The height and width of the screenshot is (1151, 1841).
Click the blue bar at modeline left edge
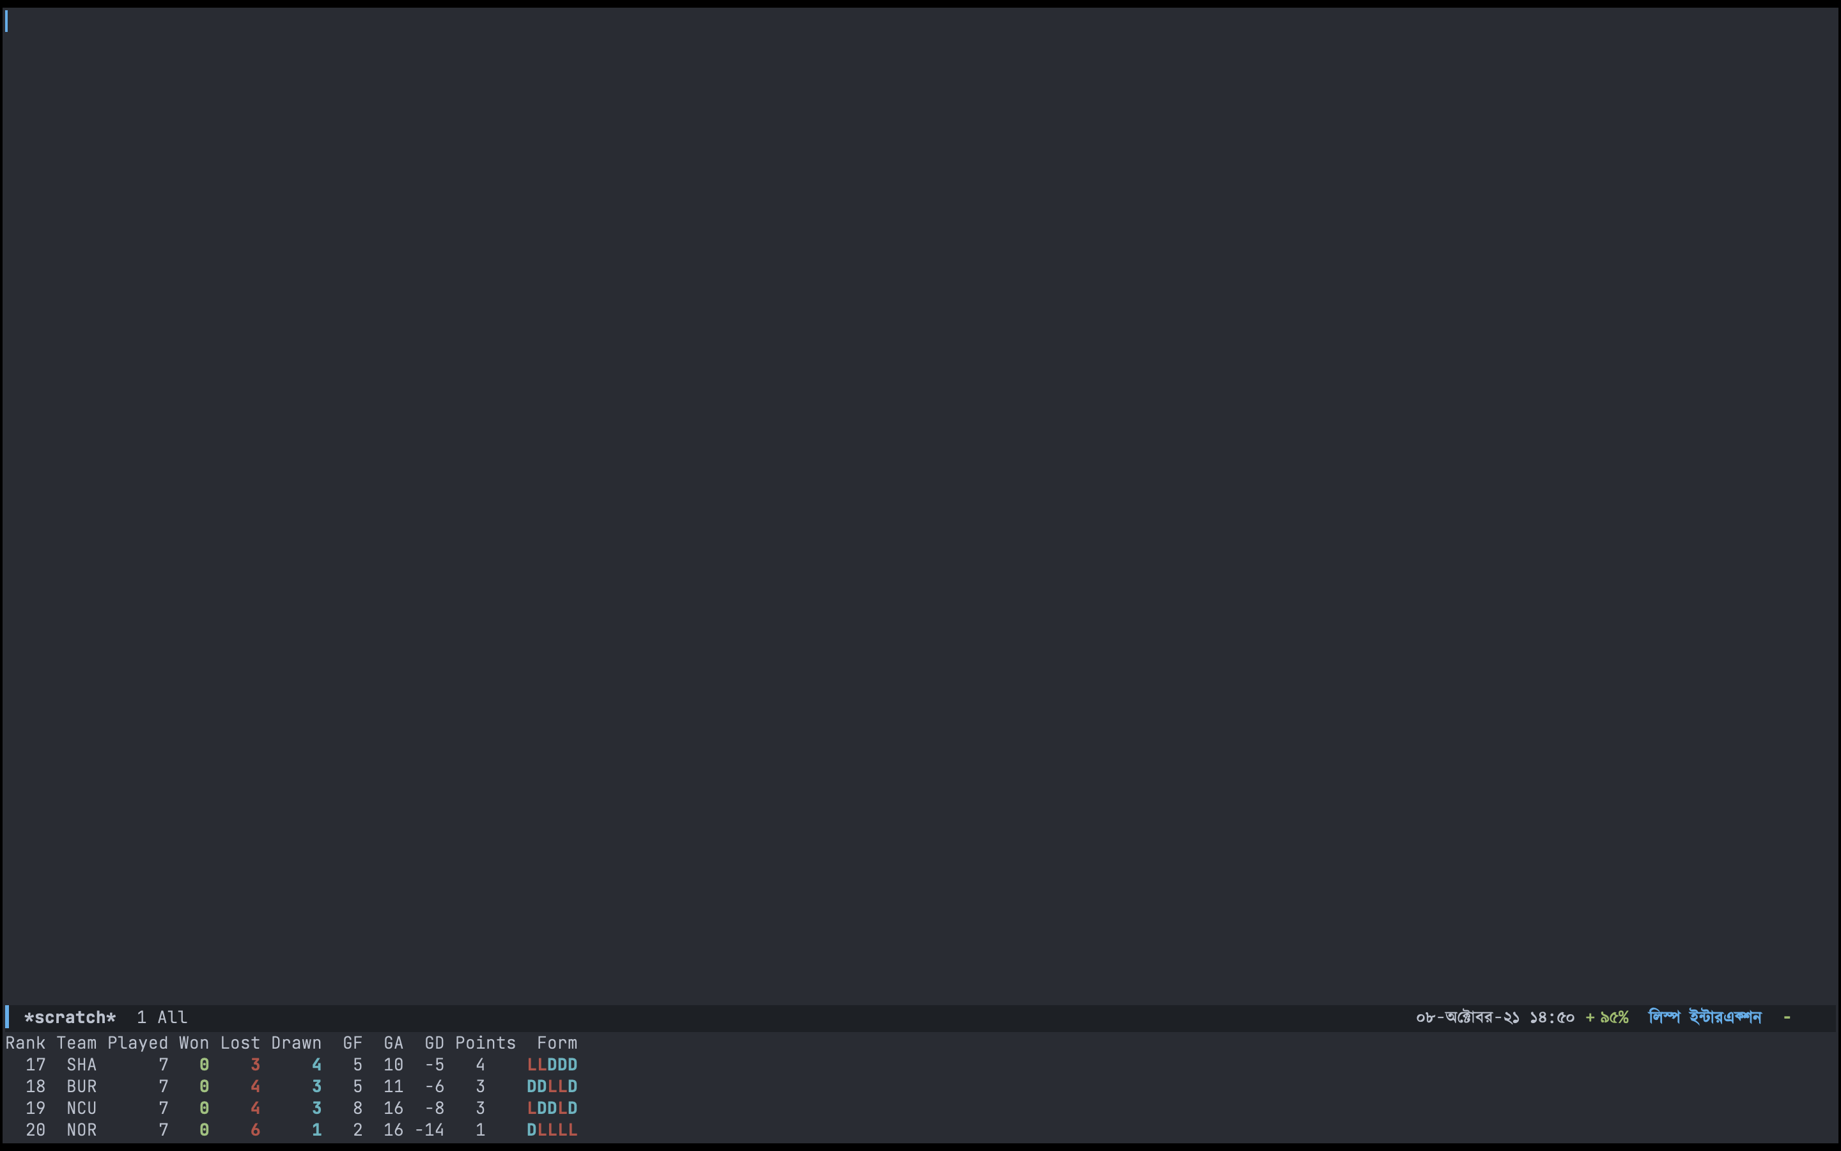pyautogui.click(x=7, y=1017)
